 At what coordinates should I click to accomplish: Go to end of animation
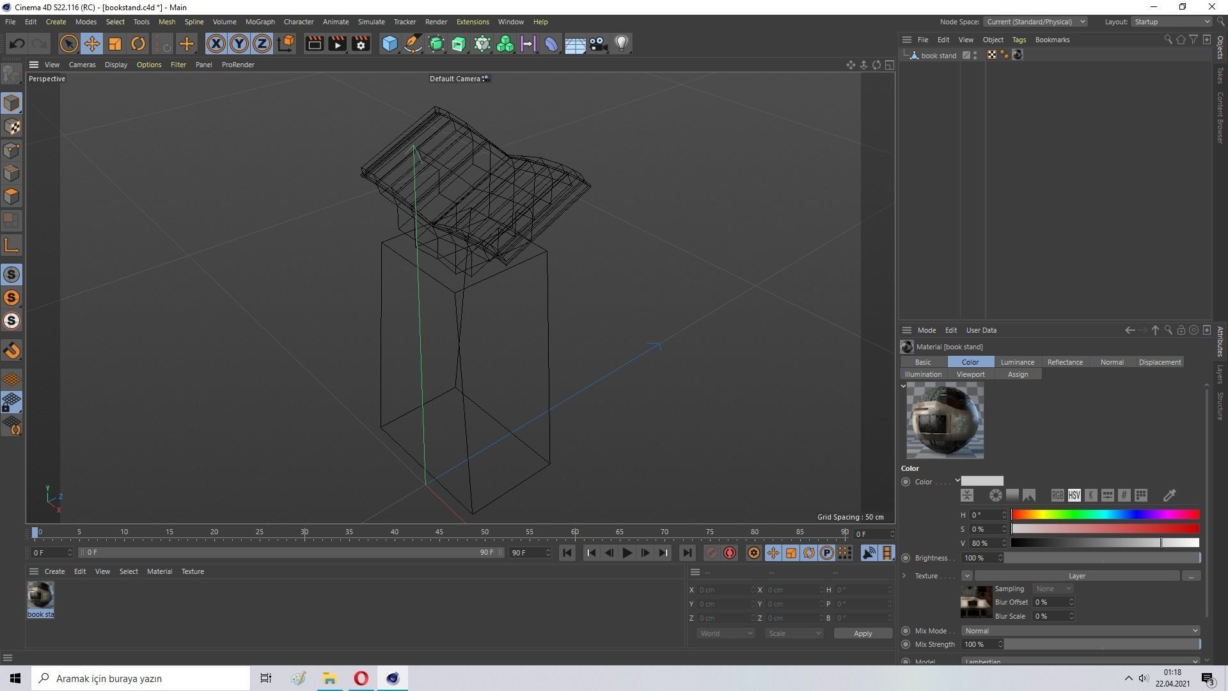(686, 553)
